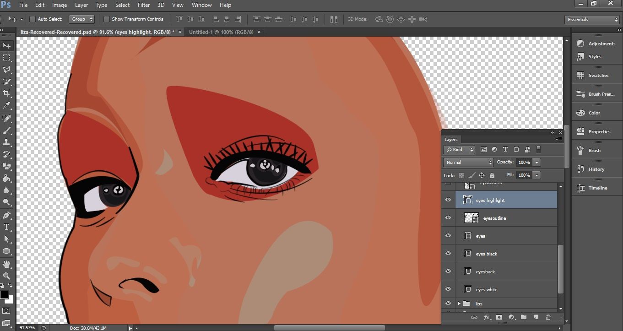Select the Healing Brush tool

click(7, 119)
